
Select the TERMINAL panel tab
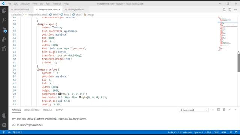[16, 110]
